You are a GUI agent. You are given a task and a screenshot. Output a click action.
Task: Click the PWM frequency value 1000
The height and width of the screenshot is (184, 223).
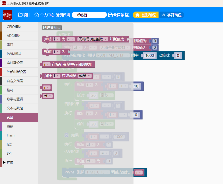(x=150, y=56)
